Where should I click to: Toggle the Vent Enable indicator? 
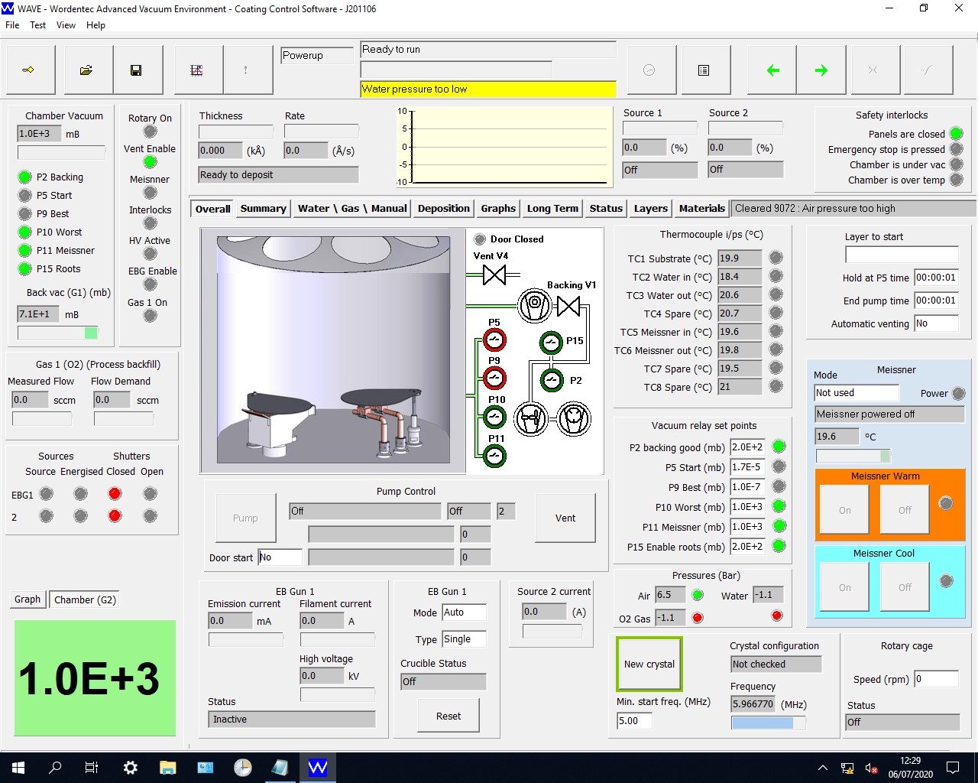(151, 162)
